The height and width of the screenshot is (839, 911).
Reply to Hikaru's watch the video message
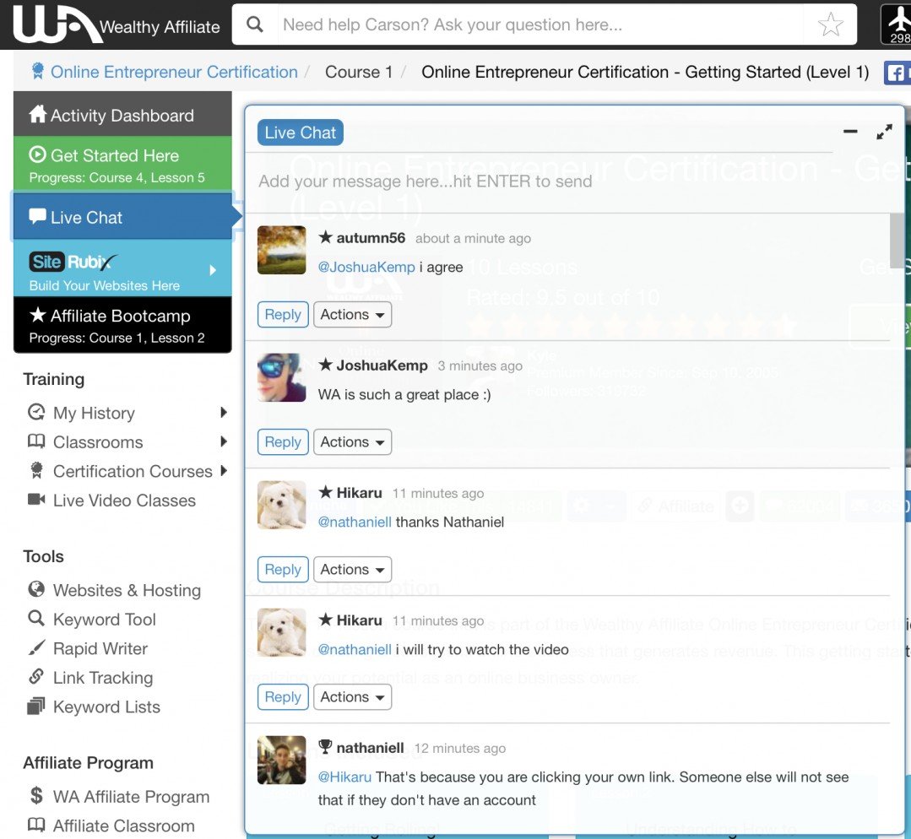pos(283,697)
